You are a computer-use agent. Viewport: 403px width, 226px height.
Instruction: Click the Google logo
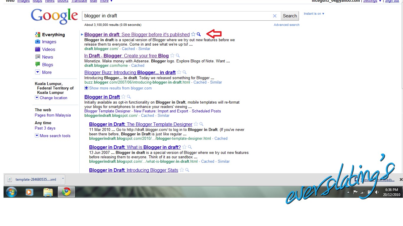pyautogui.click(x=54, y=16)
